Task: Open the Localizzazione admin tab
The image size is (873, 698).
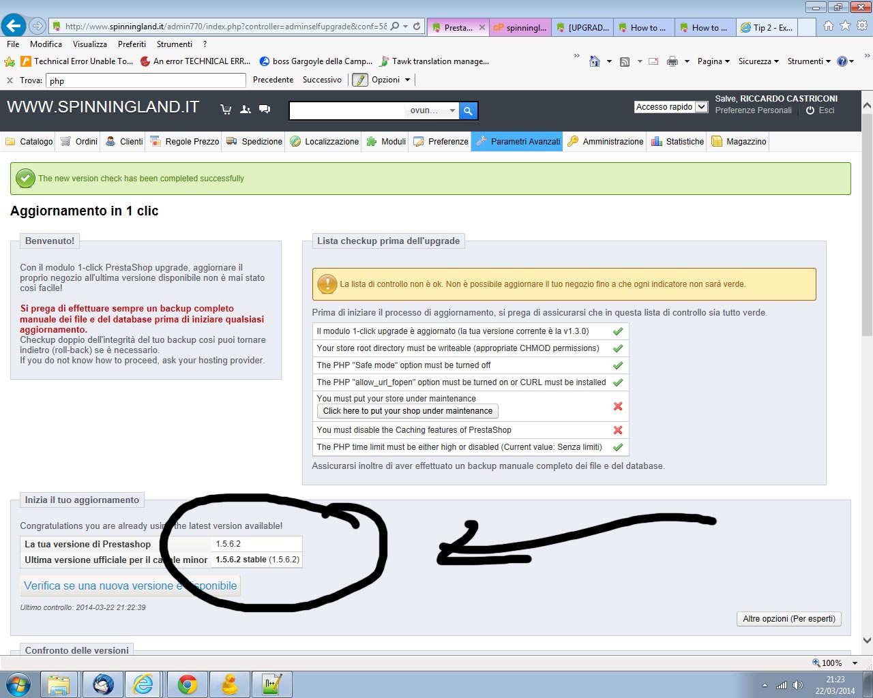Action: 324,141
